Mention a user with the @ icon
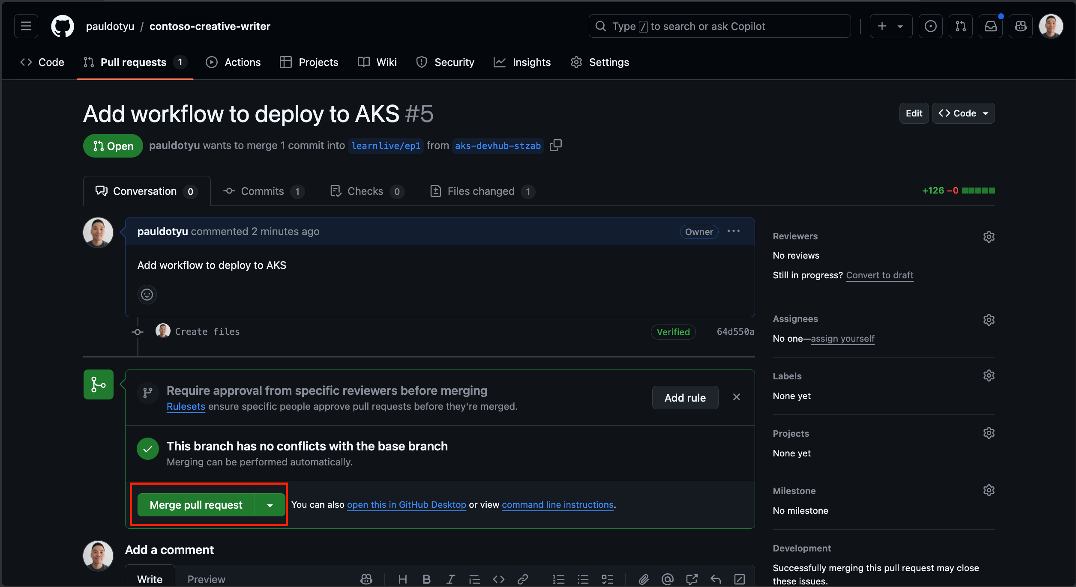This screenshot has width=1076, height=587. click(667, 579)
